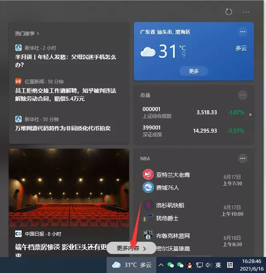Switch temperature unit to °F
The height and width of the screenshot is (273, 266).
tap(184, 56)
